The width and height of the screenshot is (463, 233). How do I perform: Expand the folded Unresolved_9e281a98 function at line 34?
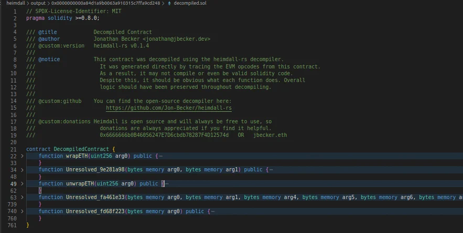22,170
